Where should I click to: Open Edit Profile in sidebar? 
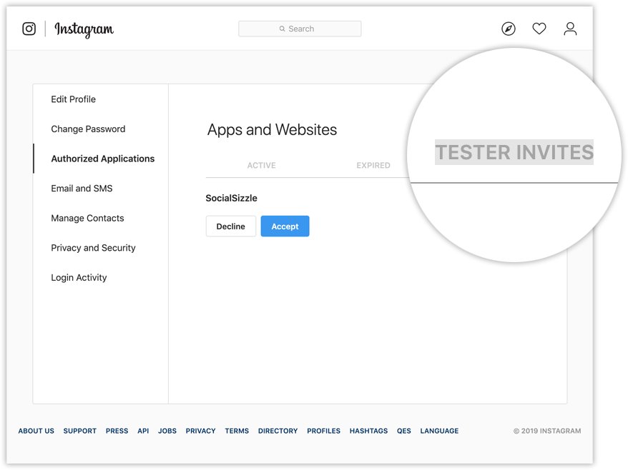pos(73,99)
